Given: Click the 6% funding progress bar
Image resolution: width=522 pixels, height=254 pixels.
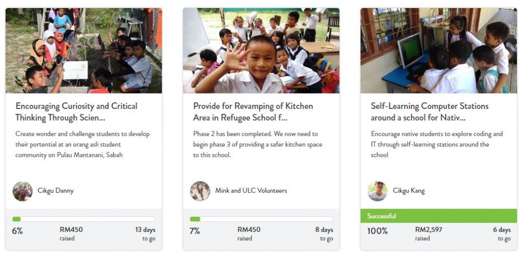Looking at the screenshot, I should pos(84,219).
